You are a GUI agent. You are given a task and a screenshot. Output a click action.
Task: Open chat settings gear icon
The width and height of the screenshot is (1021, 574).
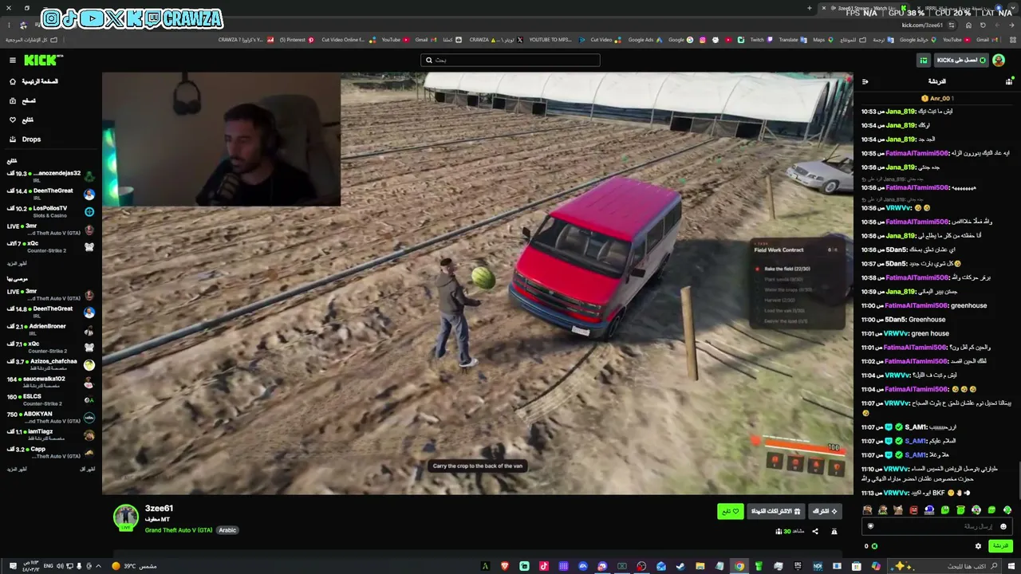(x=978, y=546)
